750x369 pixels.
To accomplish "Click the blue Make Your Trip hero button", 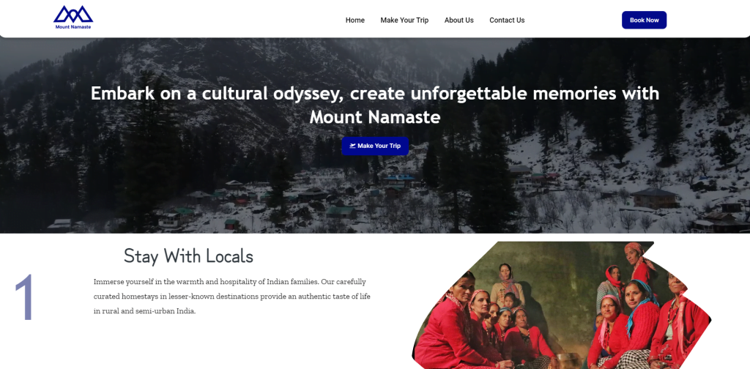I will point(375,146).
